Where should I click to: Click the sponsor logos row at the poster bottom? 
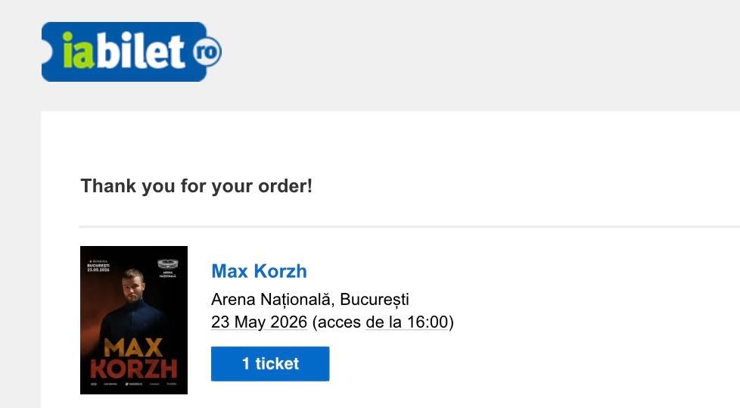133,385
